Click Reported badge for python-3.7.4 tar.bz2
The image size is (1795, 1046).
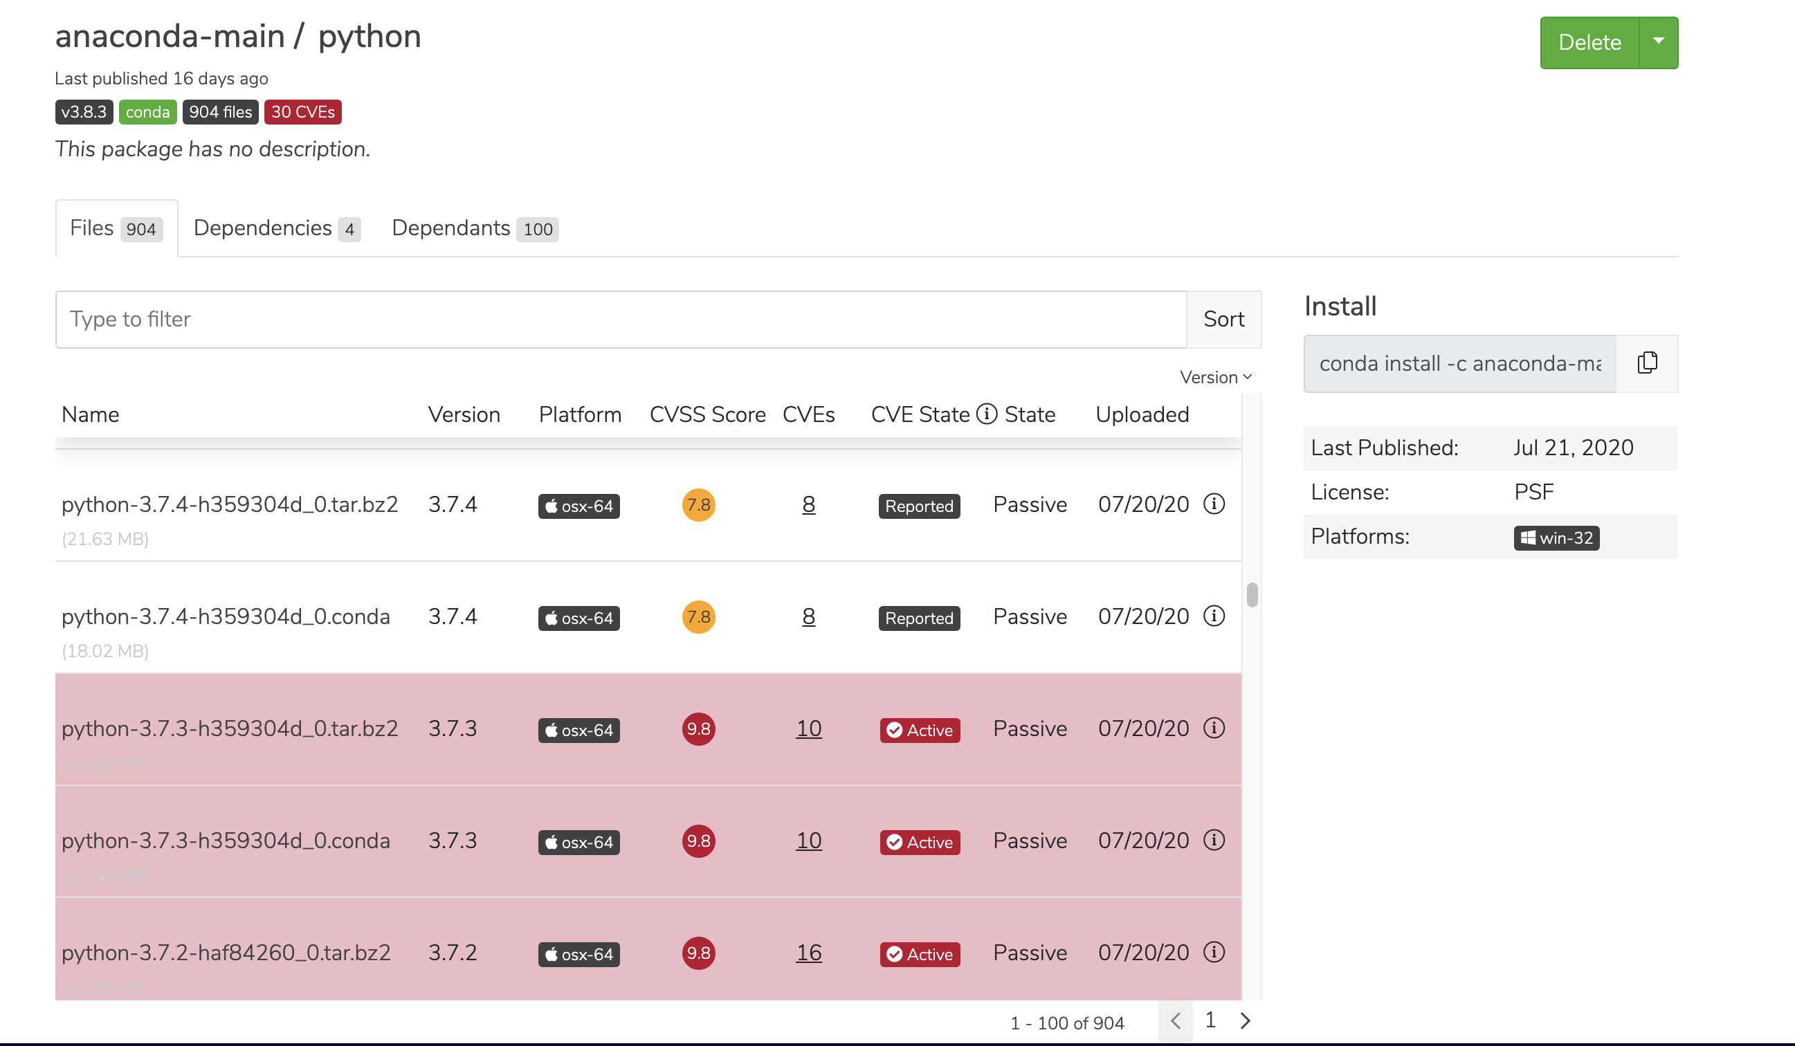(x=919, y=506)
